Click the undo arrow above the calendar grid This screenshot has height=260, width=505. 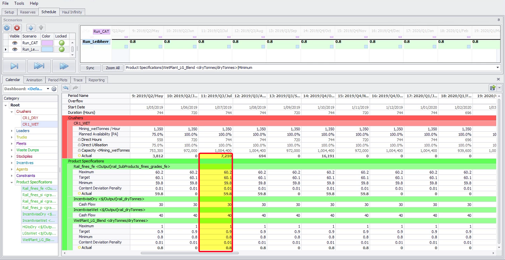(66, 88)
